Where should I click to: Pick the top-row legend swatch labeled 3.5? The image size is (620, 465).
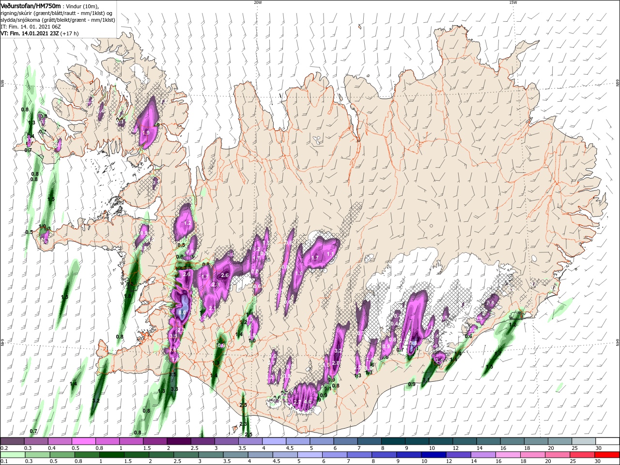[250, 441]
